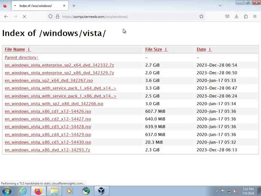Open the Parent directory link
Image resolution: width=261 pixels, height=196 pixels.
click(x=21, y=57)
